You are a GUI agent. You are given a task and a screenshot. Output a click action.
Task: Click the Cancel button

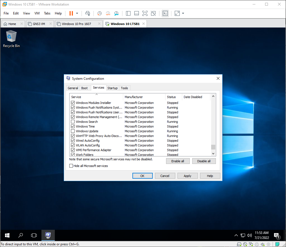[x=165, y=176]
